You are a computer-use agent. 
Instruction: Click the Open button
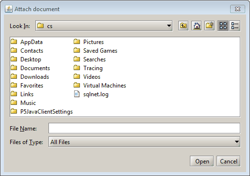coord(202,161)
